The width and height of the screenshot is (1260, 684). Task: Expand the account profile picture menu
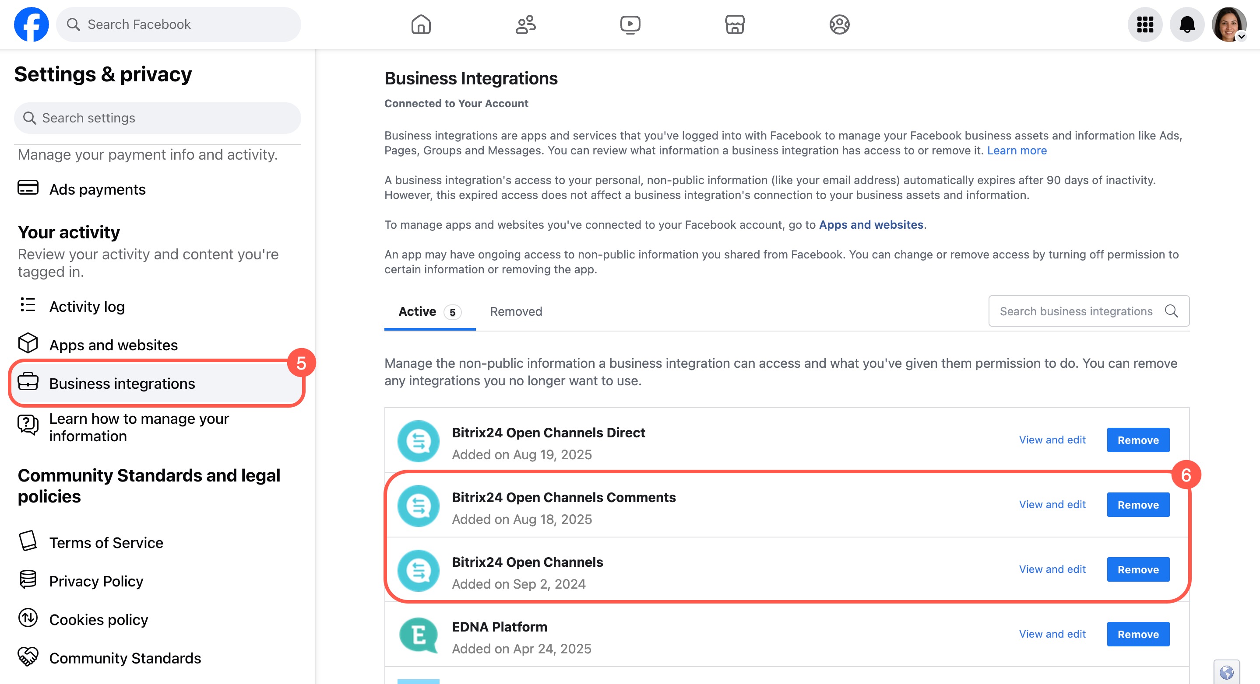pyautogui.click(x=1228, y=24)
